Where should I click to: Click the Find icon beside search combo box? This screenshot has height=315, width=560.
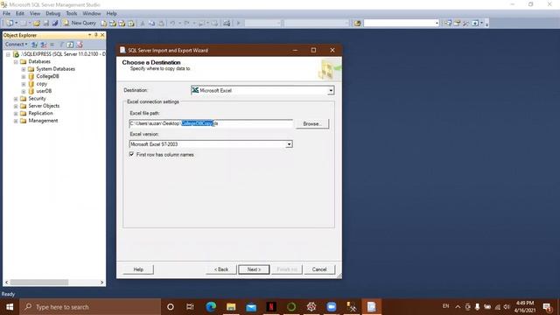coord(358,24)
